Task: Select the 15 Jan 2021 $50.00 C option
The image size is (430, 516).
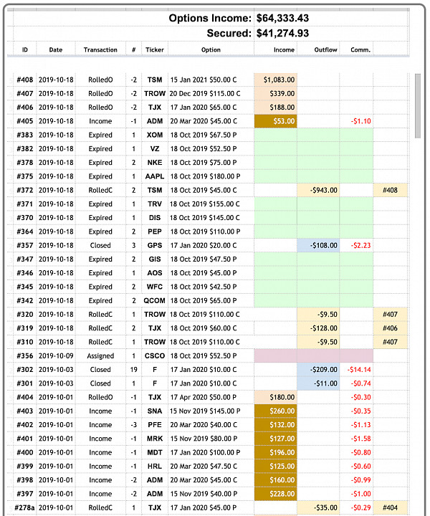Action: (x=211, y=80)
